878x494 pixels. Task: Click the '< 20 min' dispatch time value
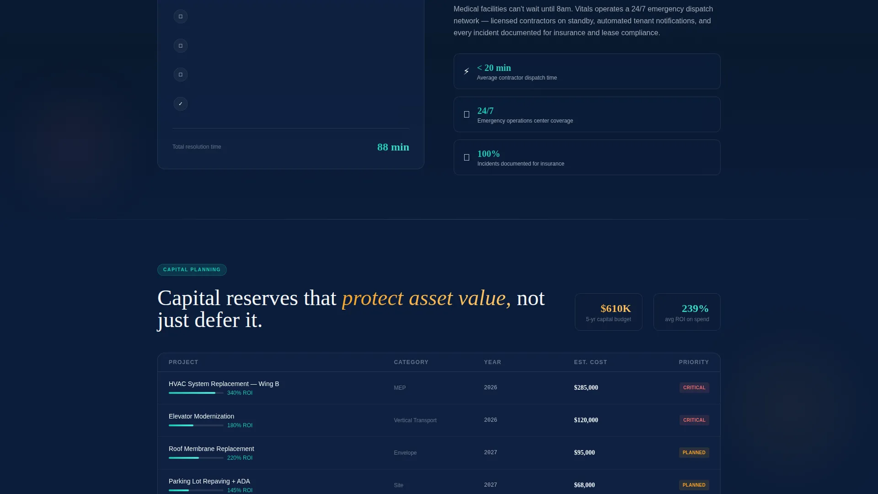pyautogui.click(x=494, y=68)
